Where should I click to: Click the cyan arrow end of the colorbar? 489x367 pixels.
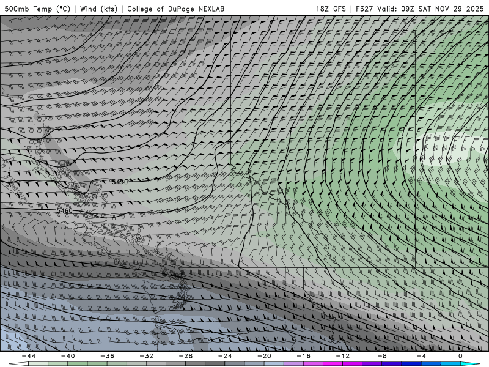(x=470, y=364)
